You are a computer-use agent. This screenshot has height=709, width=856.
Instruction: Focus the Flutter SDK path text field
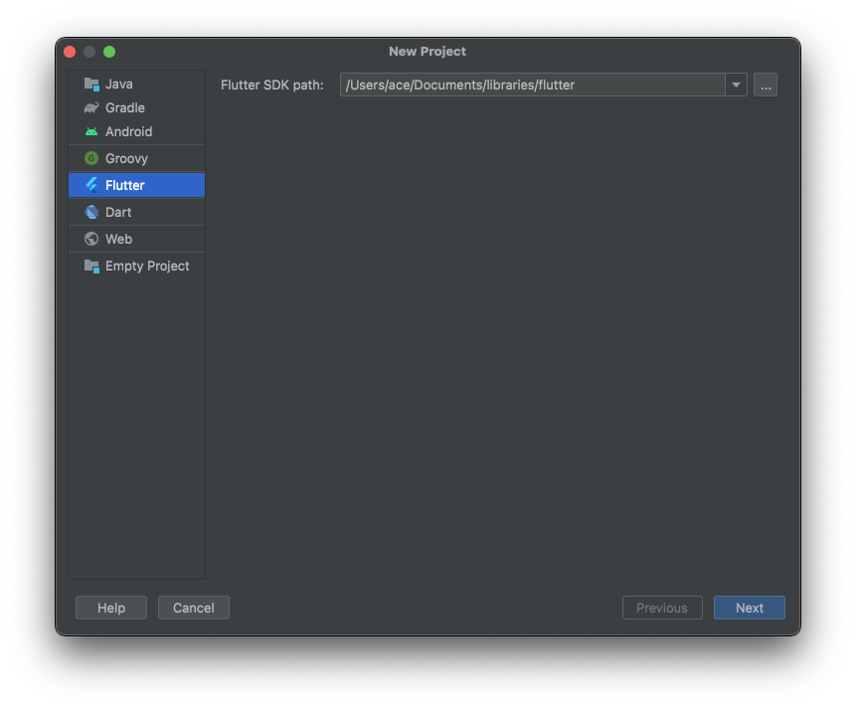(533, 85)
